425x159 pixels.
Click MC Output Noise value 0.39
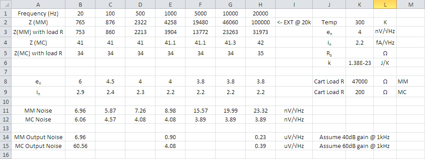(x=260, y=146)
